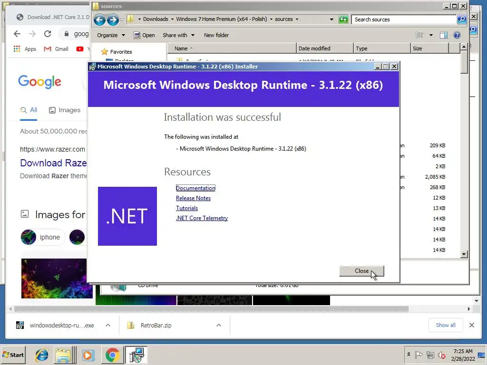This screenshot has width=487, height=365.
Task: Close the .NET Runtime installer with Close button
Action: [x=361, y=271]
